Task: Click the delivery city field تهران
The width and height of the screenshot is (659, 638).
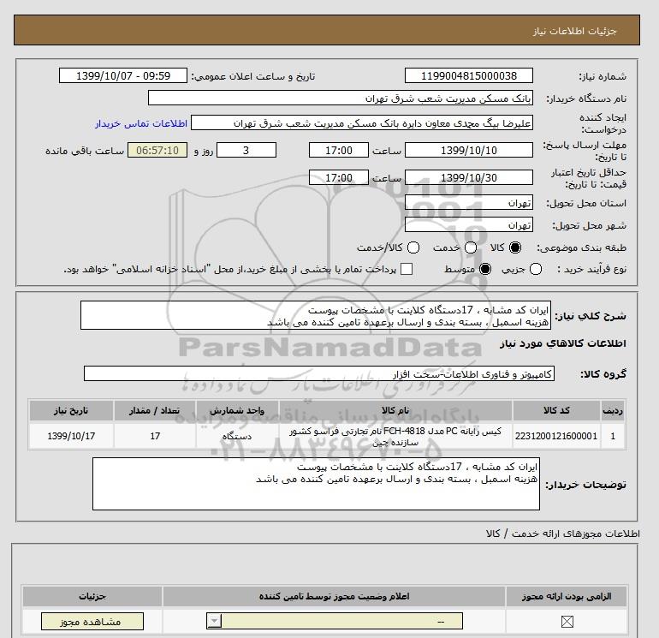Action: click(469, 224)
